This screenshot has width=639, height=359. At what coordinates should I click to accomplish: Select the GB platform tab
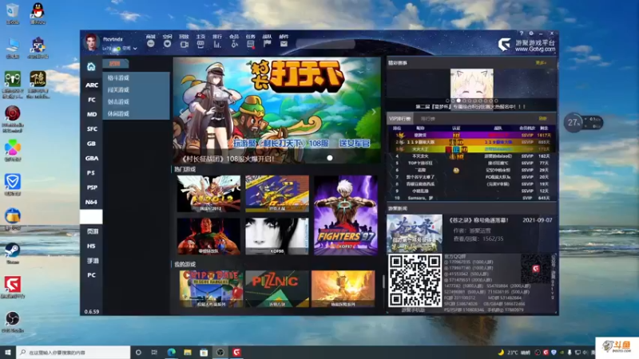click(x=91, y=144)
